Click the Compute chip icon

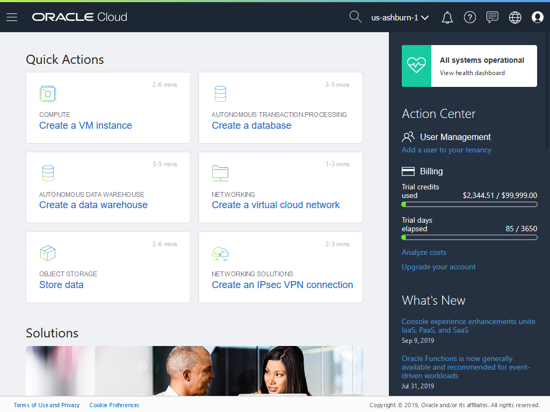48,94
